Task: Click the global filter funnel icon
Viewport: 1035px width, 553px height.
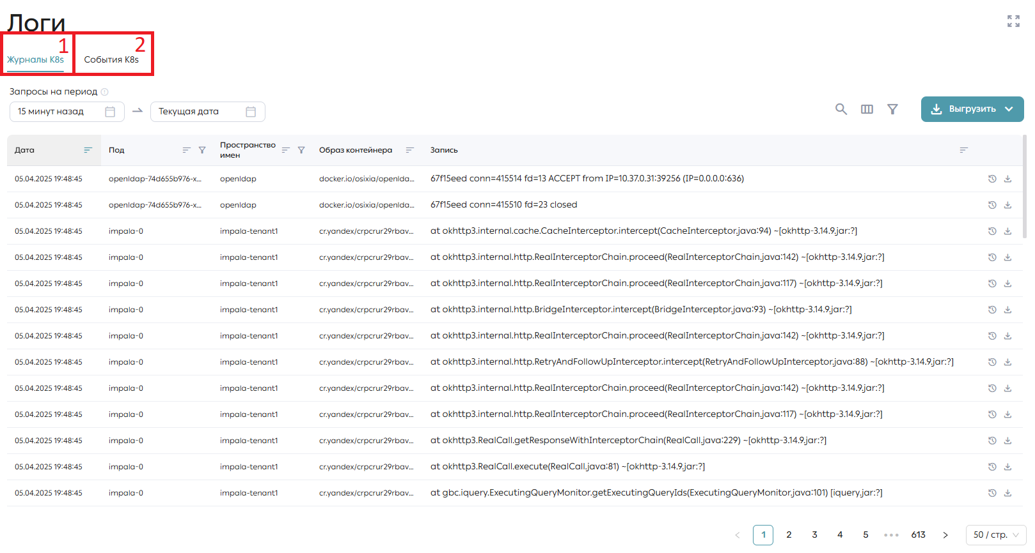Action: (x=892, y=109)
